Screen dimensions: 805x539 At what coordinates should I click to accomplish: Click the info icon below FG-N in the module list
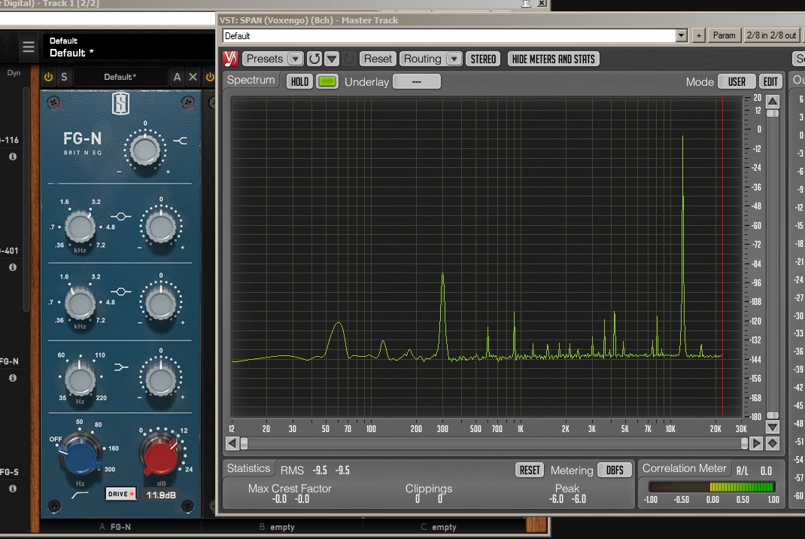tap(12, 378)
